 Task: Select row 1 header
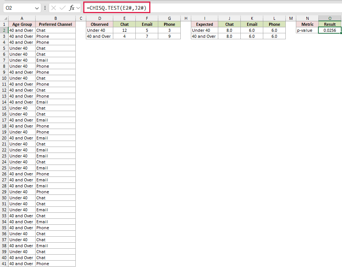pyautogui.click(x=4, y=24)
